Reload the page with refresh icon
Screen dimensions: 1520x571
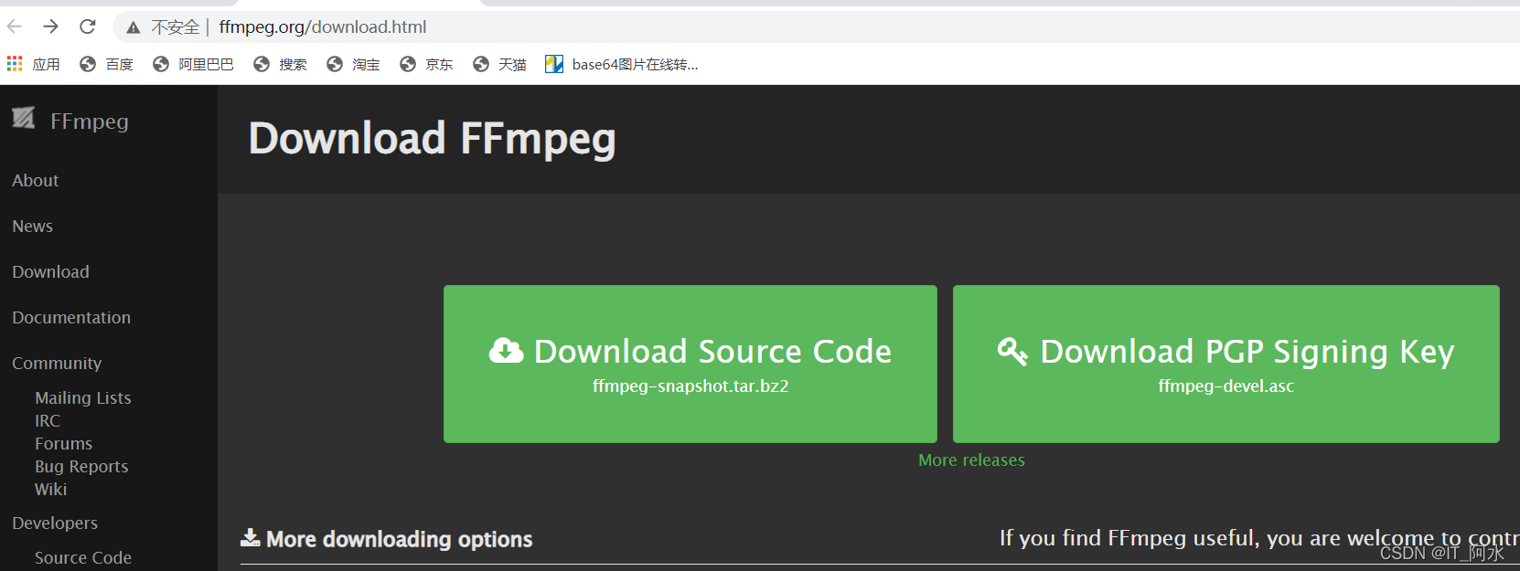(88, 26)
